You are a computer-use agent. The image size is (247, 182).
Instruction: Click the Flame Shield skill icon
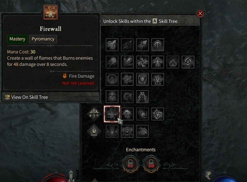tap(112, 79)
